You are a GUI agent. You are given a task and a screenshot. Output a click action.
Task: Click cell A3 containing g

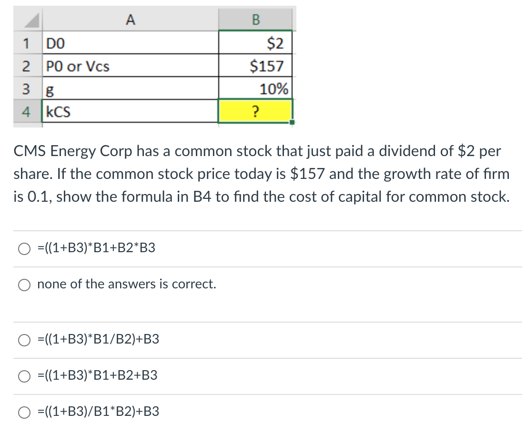[x=129, y=89]
